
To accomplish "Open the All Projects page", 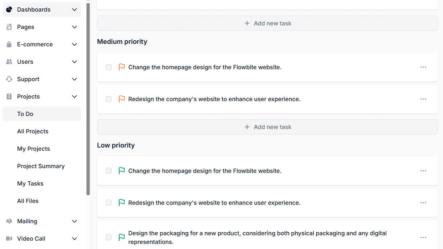I will [33, 131].
